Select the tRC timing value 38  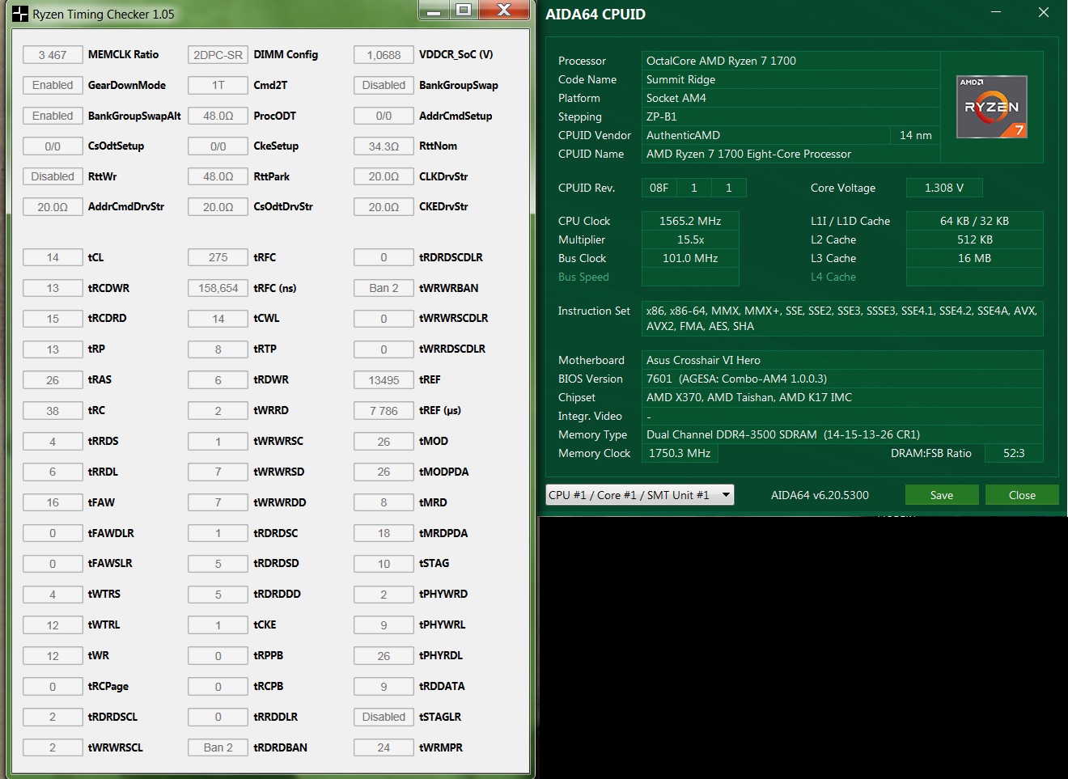pyautogui.click(x=53, y=411)
